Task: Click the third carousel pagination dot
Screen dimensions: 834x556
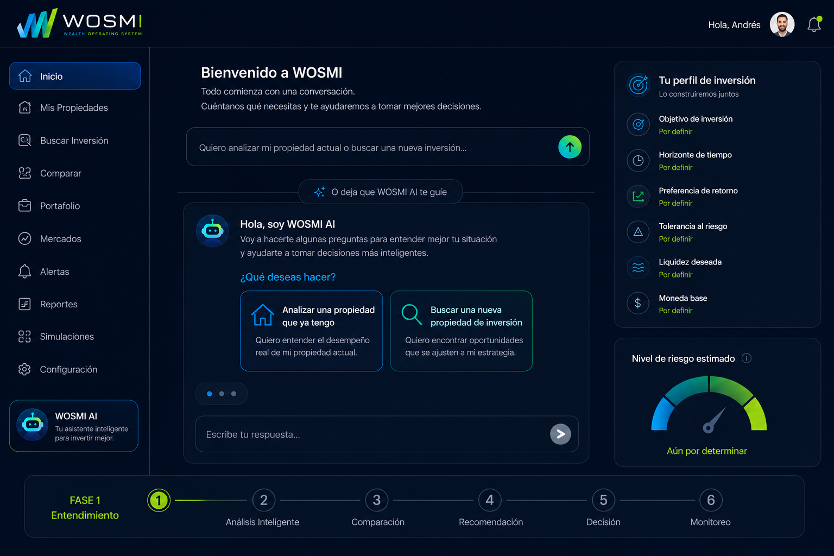Action: click(x=233, y=394)
